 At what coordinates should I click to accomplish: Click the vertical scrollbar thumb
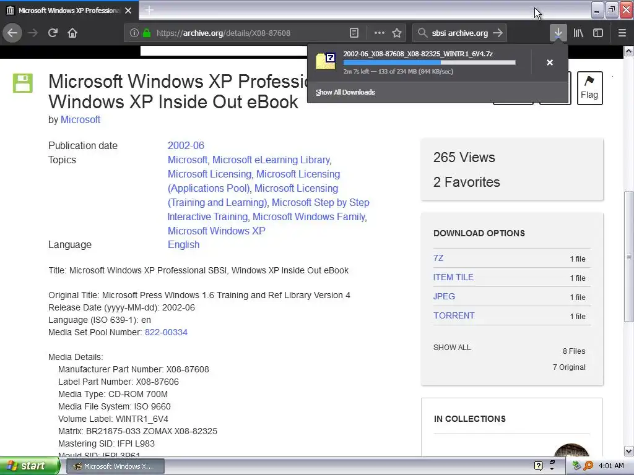[x=629, y=257]
